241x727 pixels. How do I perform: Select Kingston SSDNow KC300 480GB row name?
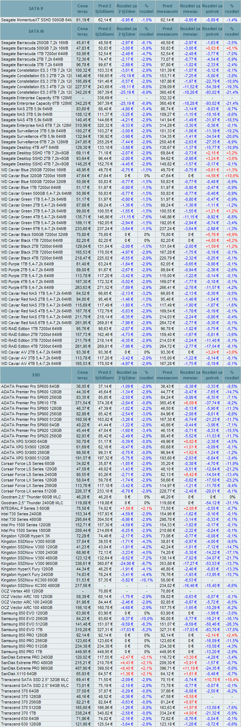coord(30,585)
